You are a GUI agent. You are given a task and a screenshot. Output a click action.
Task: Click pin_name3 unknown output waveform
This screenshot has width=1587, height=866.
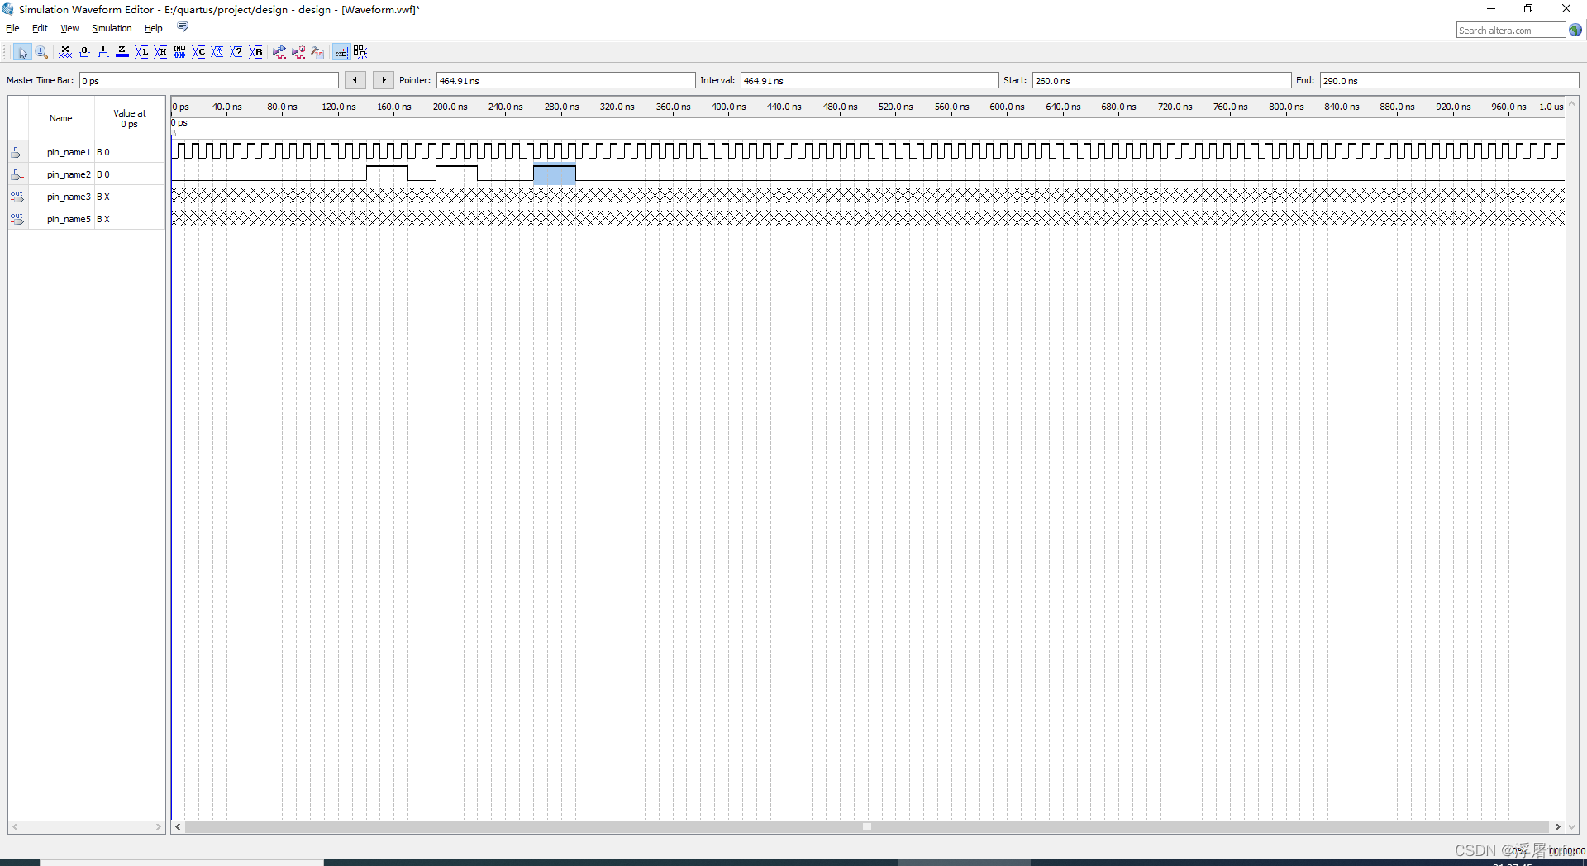click(x=868, y=196)
